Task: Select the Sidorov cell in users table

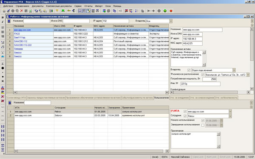Action: pos(74,115)
